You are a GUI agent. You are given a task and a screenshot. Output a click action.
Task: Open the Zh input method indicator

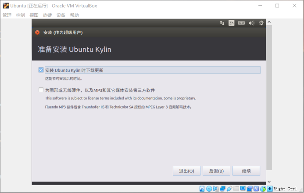click(x=231, y=23)
